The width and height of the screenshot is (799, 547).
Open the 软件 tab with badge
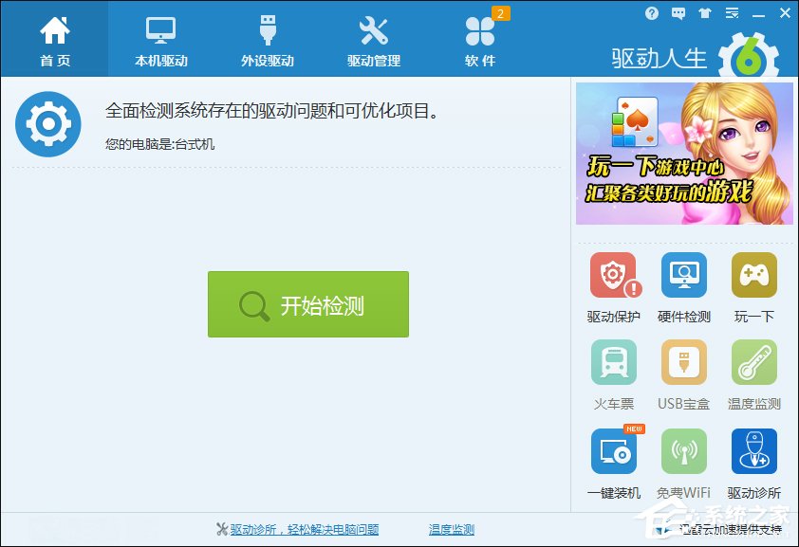click(x=480, y=38)
